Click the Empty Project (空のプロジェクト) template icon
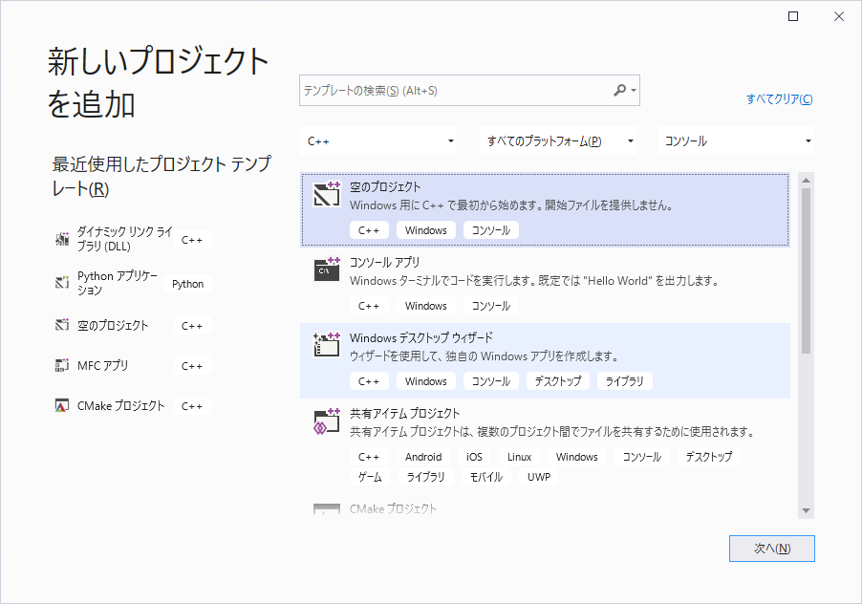The image size is (862, 604). (327, 196)
